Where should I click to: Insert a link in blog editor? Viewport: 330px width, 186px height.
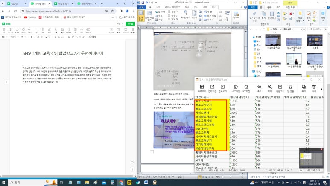pos(49,30)
